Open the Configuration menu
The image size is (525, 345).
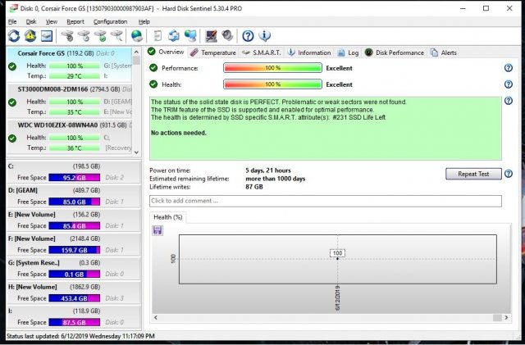[110, 21]
